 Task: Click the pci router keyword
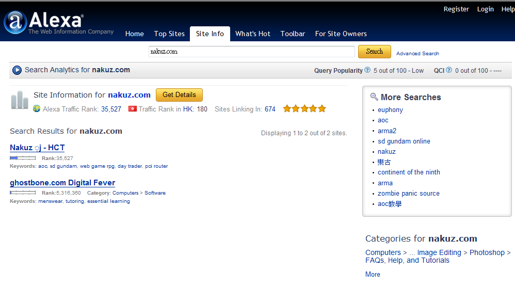tap(156, 166)
